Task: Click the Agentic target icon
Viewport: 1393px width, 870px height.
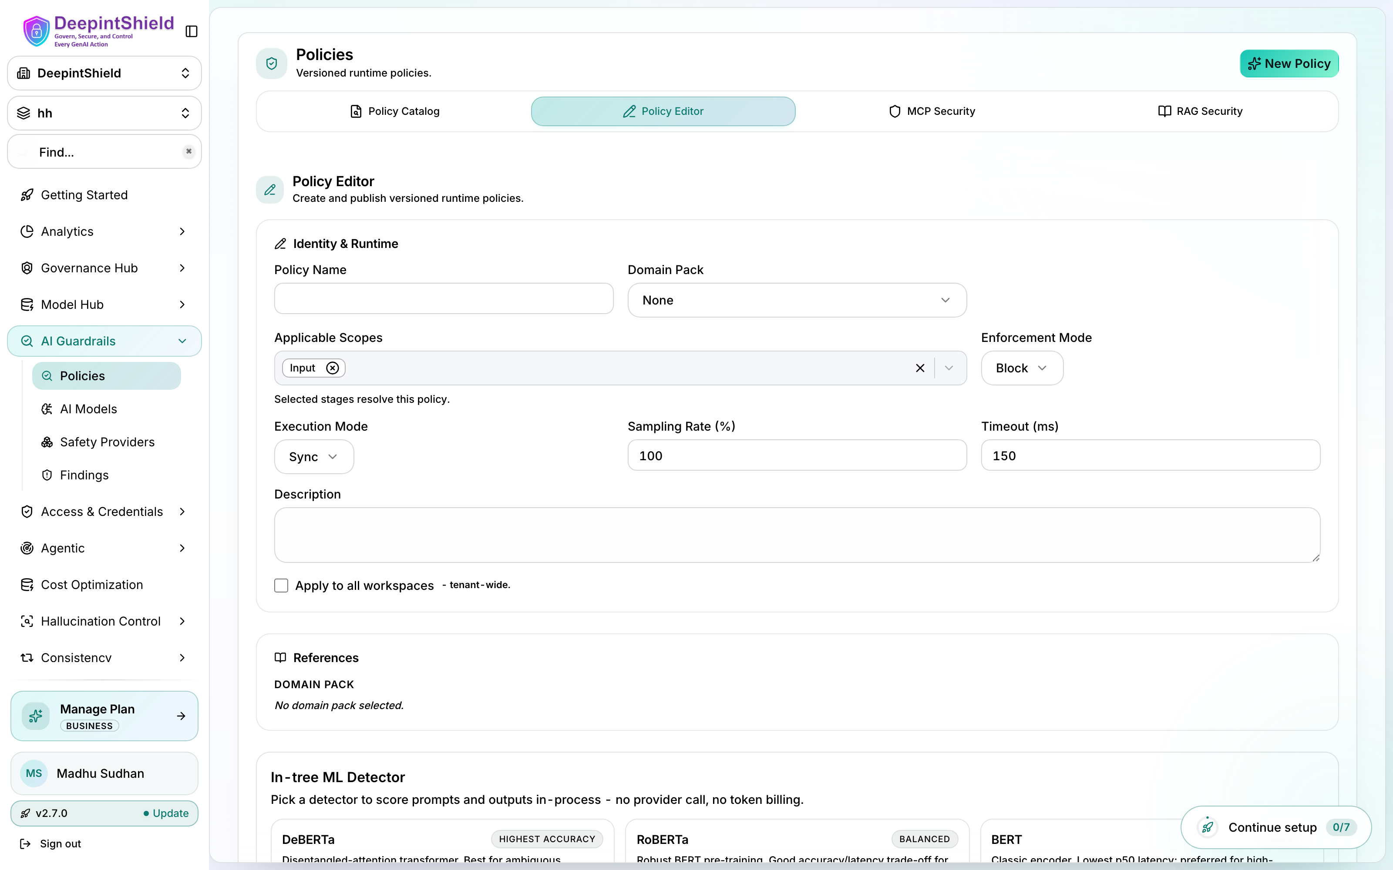Action: pyautogui.click(x=27, y=549)
